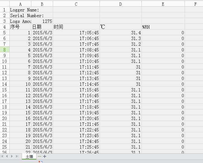Jump to last sheet using navigation arrow
The image size is (203, 163).
coord(17,156)
